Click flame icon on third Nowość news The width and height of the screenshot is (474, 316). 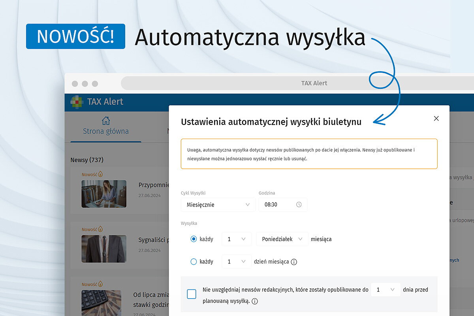tap(100, 284)
